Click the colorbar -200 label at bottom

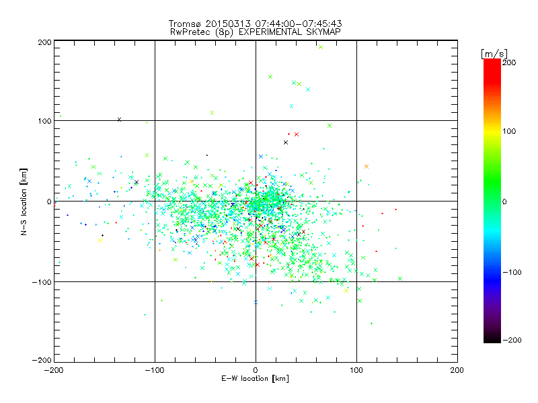tap(512, 341)
